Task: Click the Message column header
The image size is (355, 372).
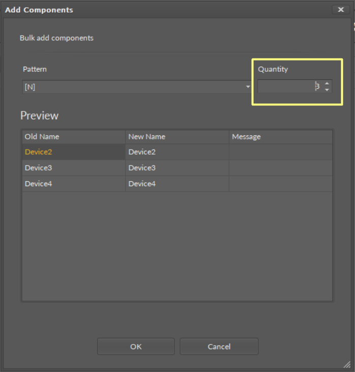Action: pos(281,136)
